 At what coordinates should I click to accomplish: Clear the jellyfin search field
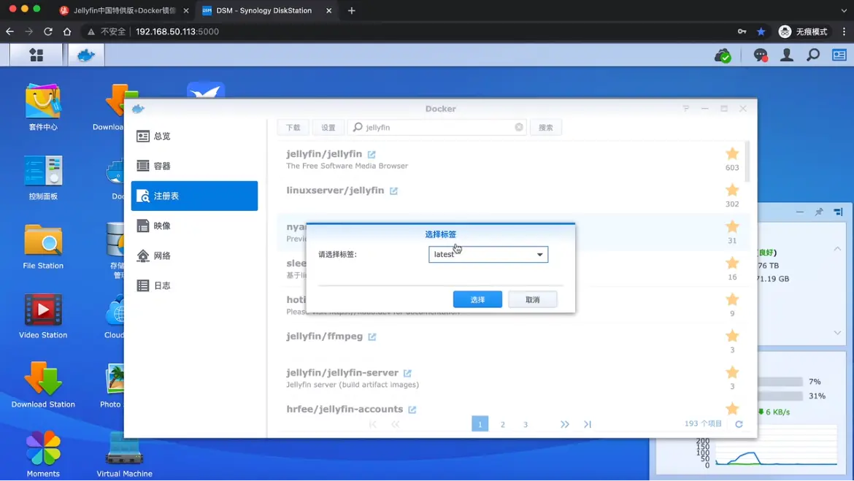point(519,127)
